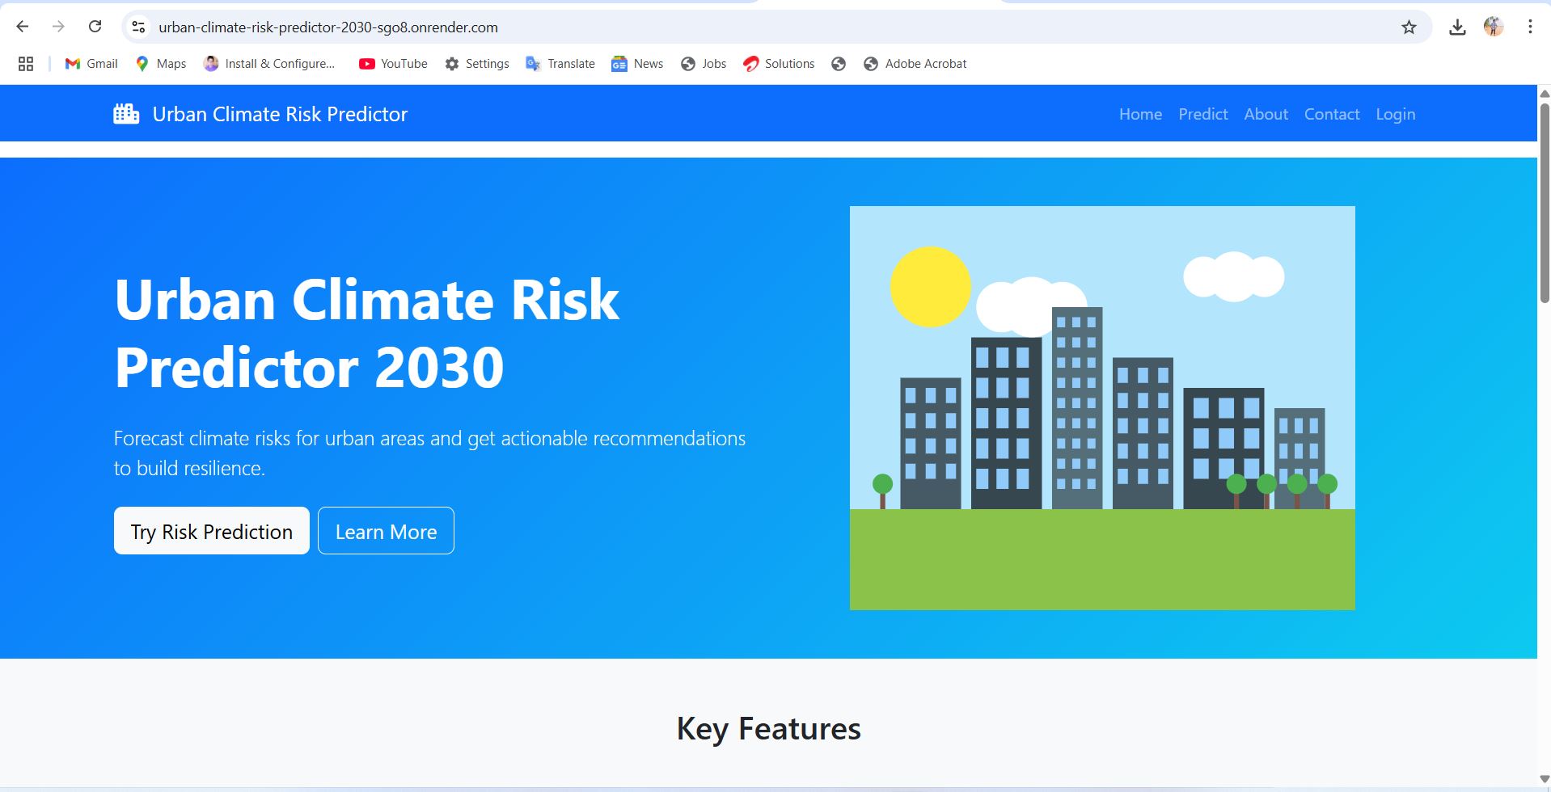Viewport: 1551px width, 792px height.
Task: Open the Chrome apps grid
Action: [25, 63]
